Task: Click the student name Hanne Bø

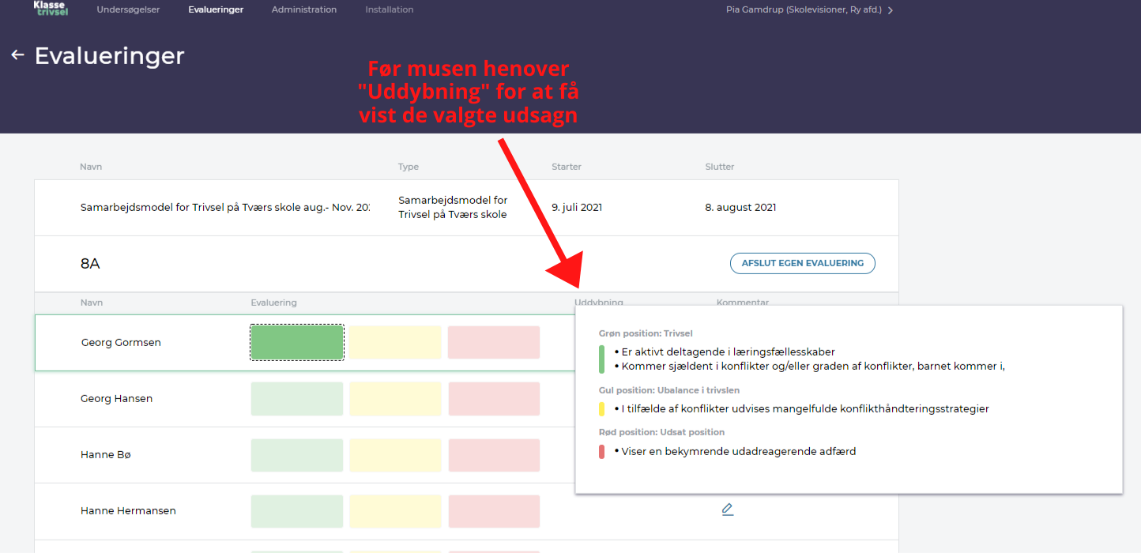Action: [105, 455]
